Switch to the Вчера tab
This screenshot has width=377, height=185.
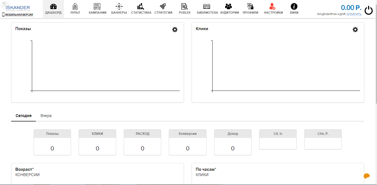click(46, 116)
